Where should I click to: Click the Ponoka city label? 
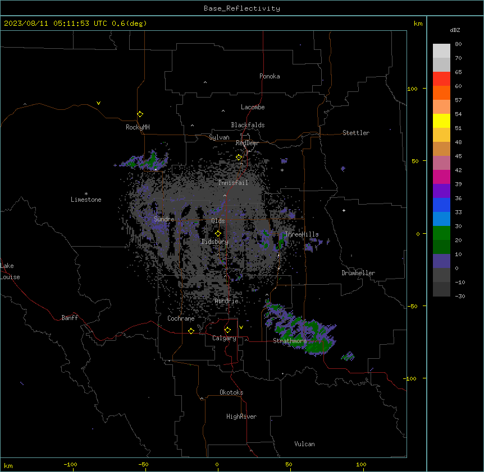(x=270, y=76)
